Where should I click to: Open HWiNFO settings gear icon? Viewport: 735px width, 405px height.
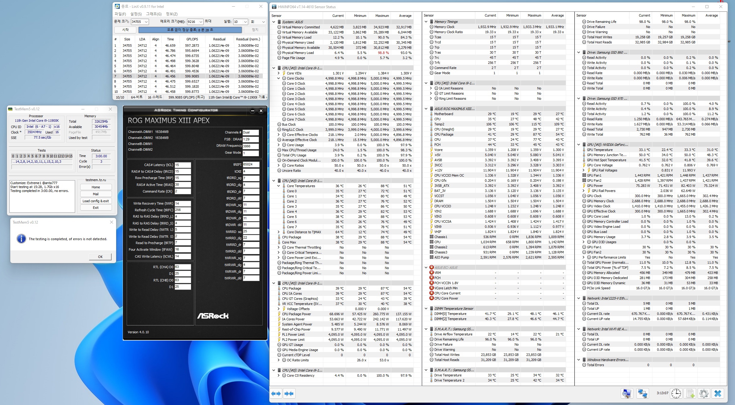coord(704,393)
